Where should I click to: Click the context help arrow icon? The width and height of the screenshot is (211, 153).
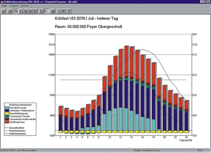(x=64, y=11)
